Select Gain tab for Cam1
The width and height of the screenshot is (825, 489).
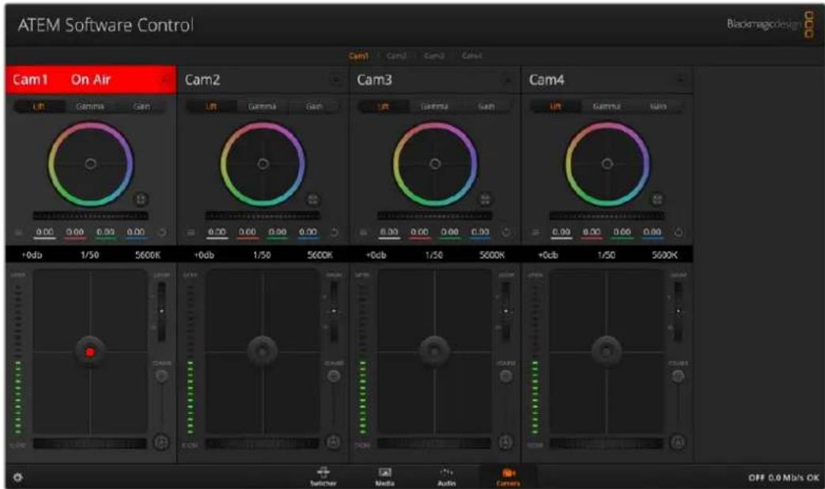point(141,106)
